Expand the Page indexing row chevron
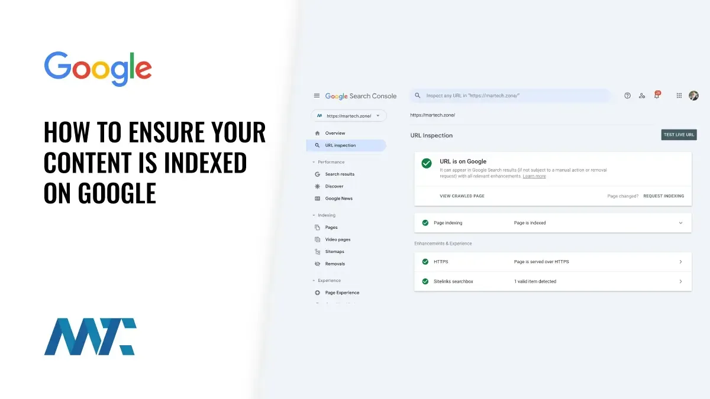710x399 pixels. (x=680, y=223)
